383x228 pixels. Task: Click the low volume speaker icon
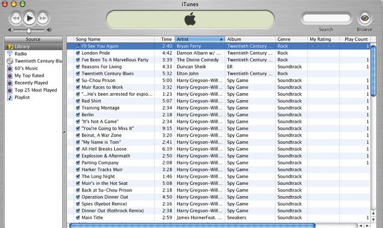(10, 30)
